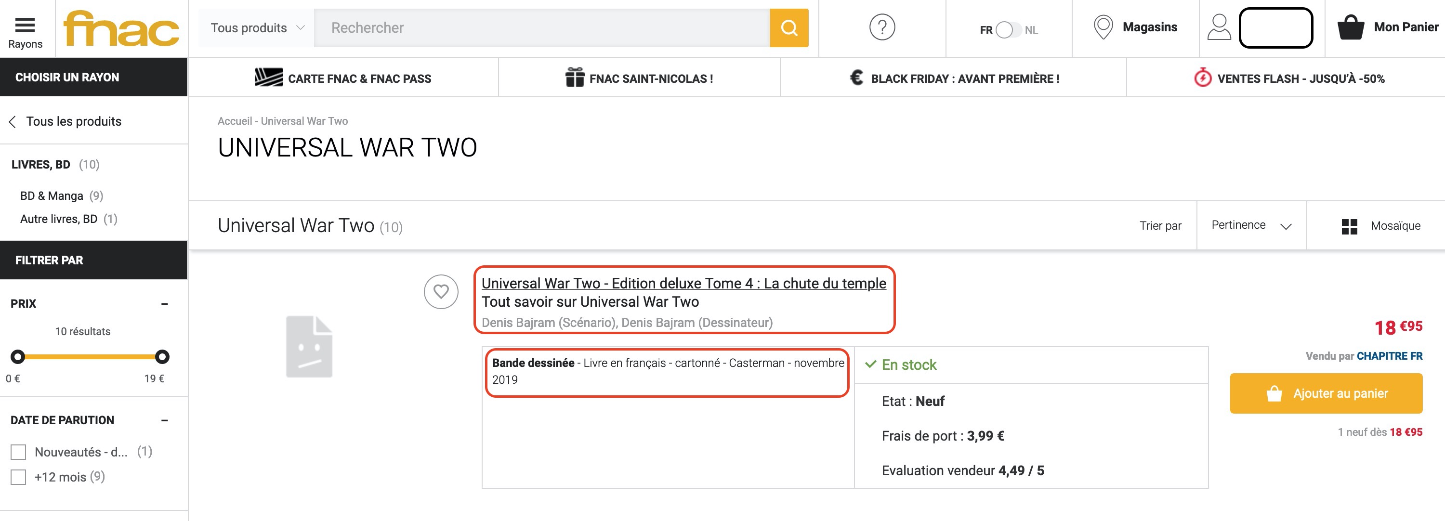
Task: Collapse the PRIX filter section
Action: 164,304
